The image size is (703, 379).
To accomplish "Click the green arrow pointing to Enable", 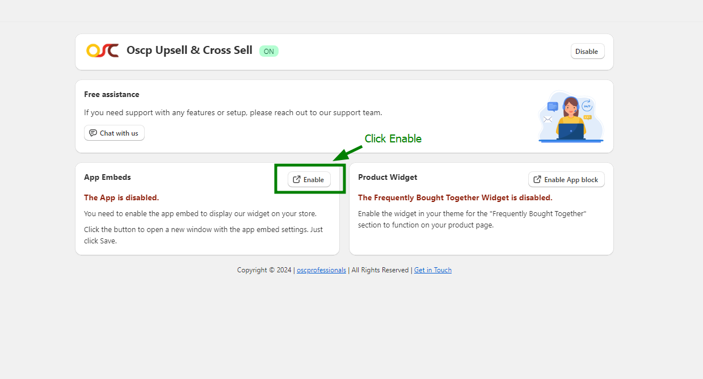I will coord(347,153).
